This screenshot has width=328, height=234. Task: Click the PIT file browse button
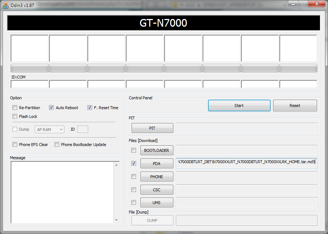point(152,128)
